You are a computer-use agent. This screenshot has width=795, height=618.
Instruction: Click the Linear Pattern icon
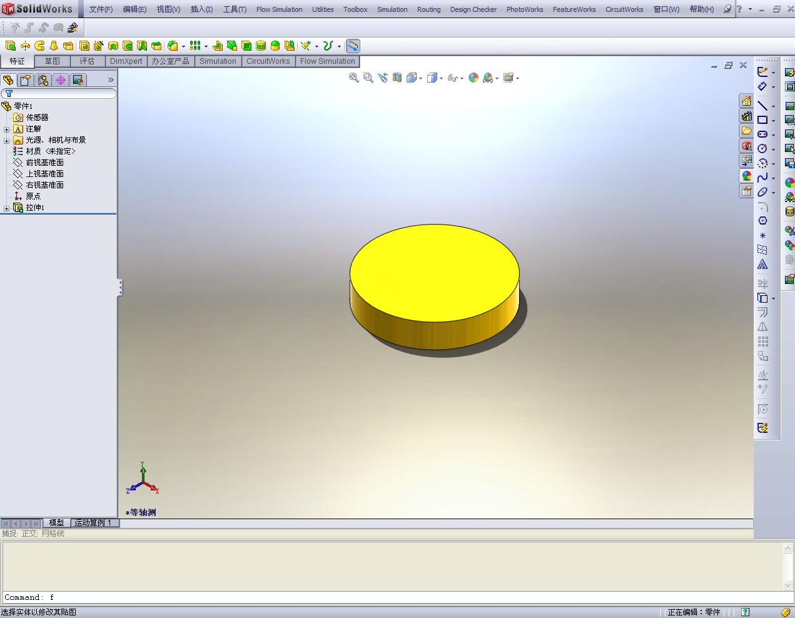click(x=195, y=46)
